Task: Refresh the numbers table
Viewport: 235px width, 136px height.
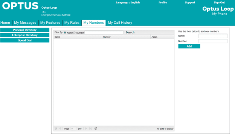Action: tap(96, 128)
